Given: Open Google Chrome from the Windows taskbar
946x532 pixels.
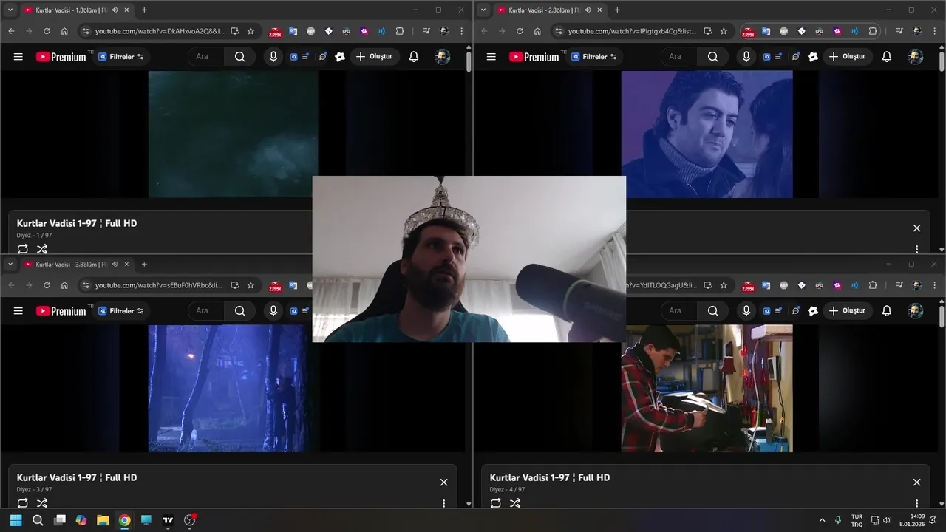Looking at the screenshot, I should tap(124, 520).
